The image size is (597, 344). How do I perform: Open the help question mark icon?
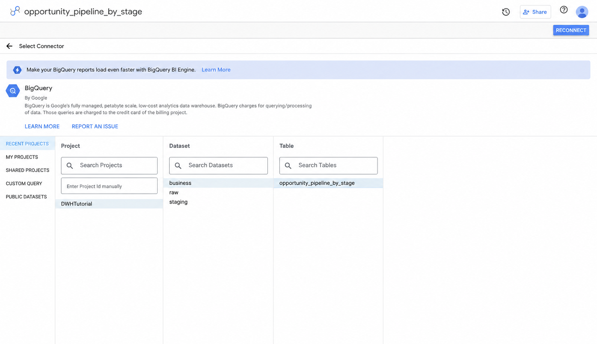click(x=564, y=10)
